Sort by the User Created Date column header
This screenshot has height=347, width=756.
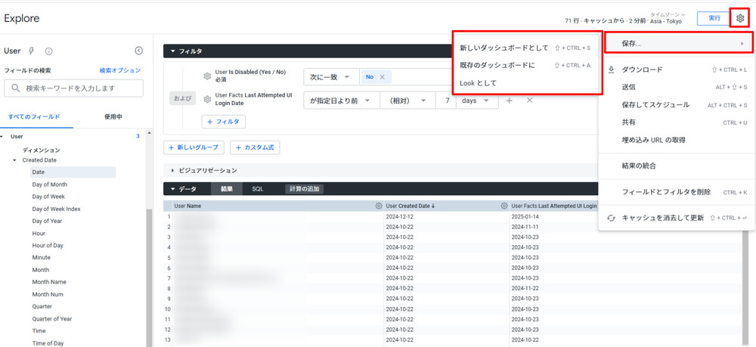click(x=411, y=206)
